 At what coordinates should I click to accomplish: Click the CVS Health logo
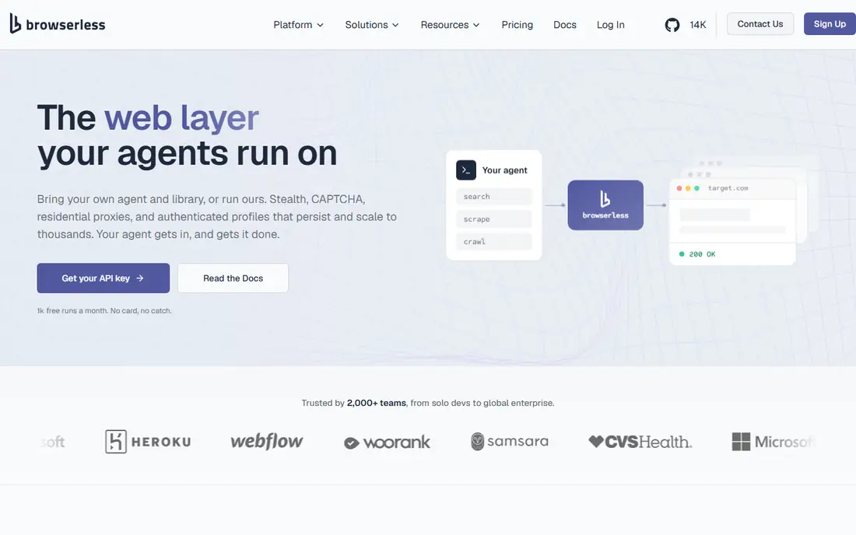pos(640,442)
